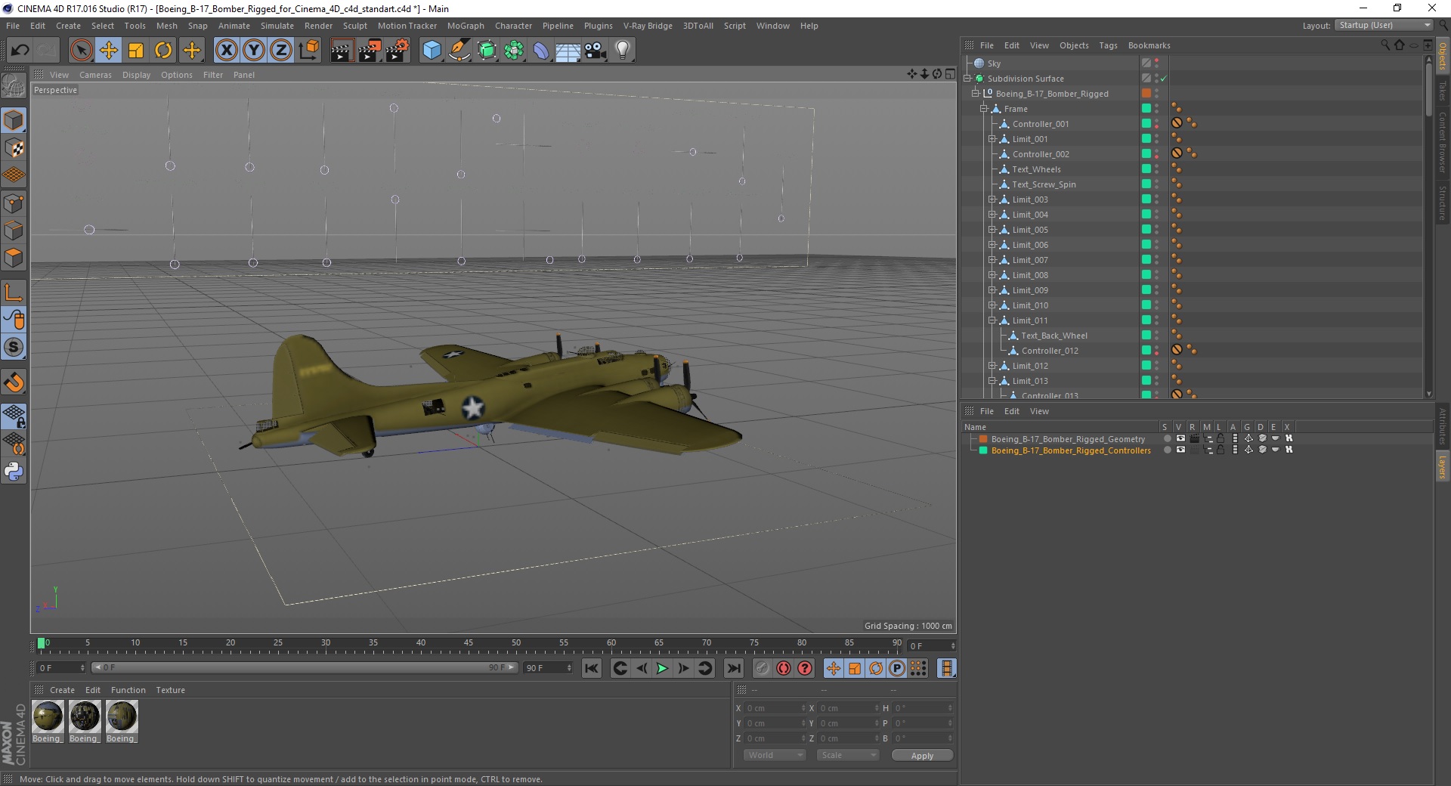
Task: Select the Move tool in toolbar
Action: coord(109,51)
